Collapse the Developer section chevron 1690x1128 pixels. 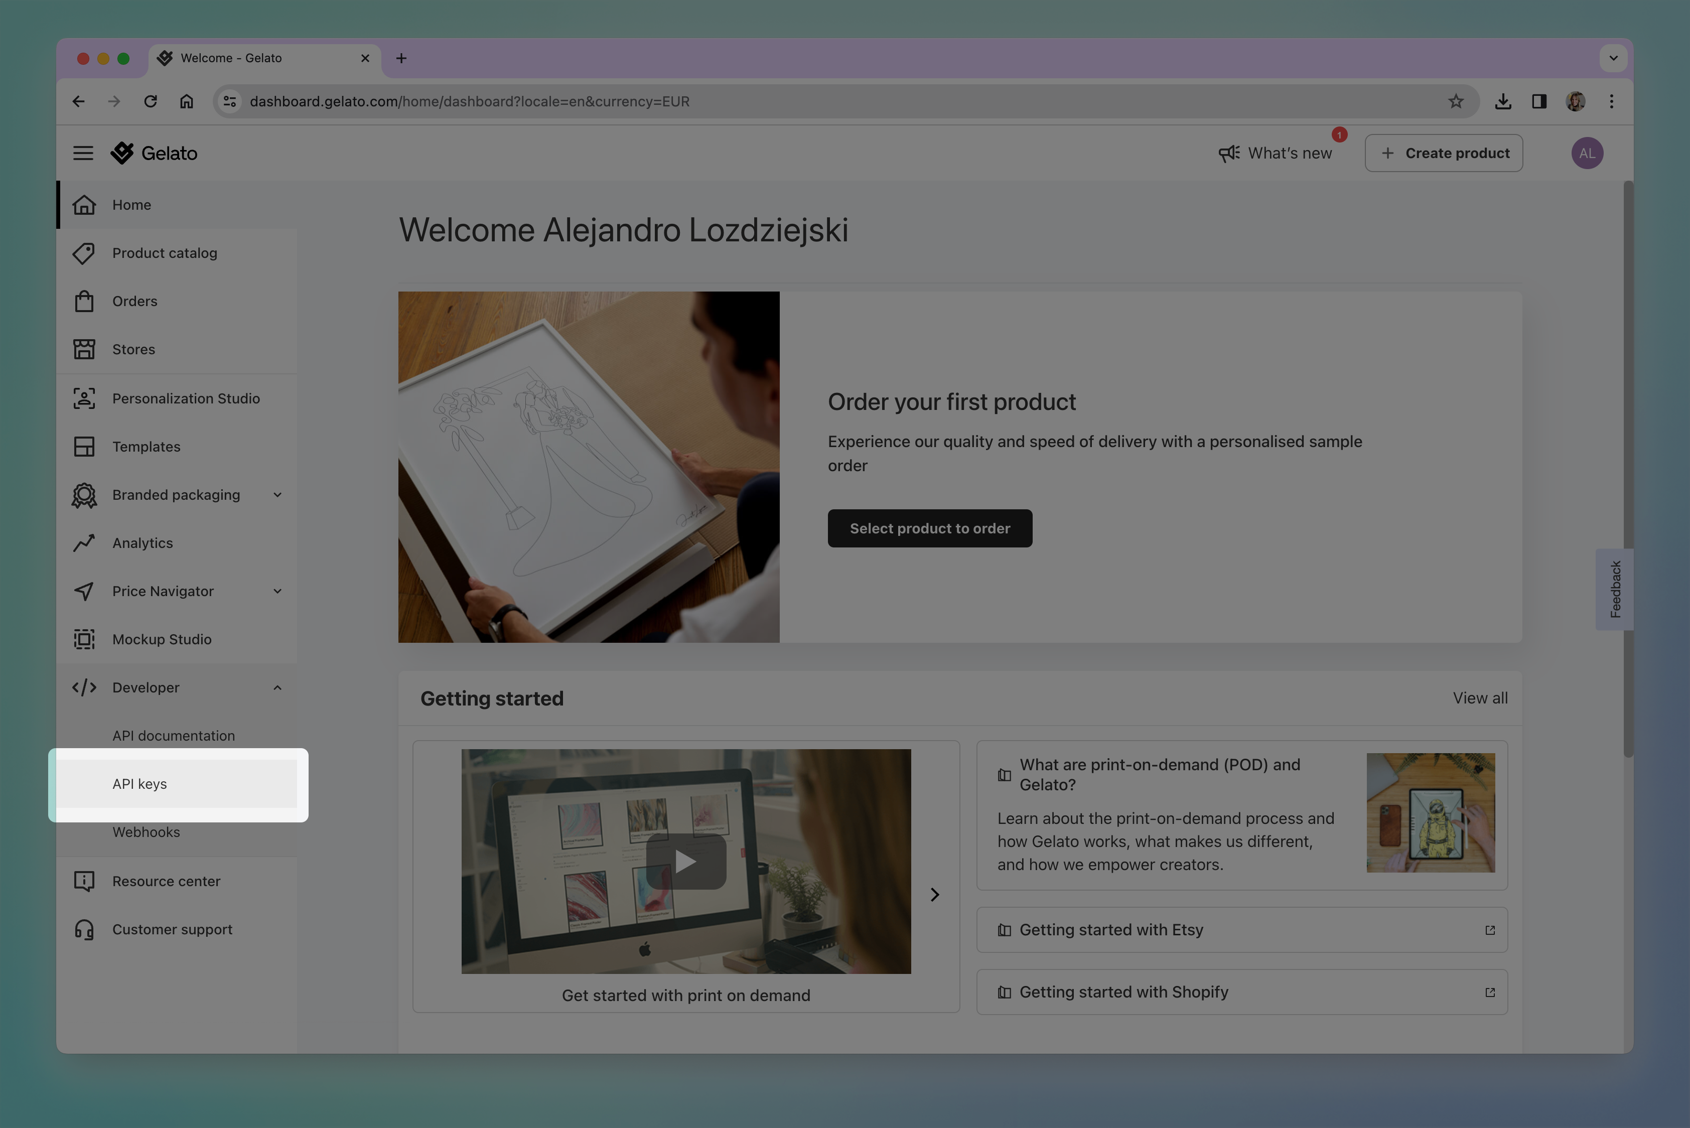pos(277,688)
